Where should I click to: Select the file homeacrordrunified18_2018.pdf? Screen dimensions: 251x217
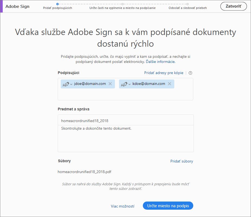click(84, 172)
